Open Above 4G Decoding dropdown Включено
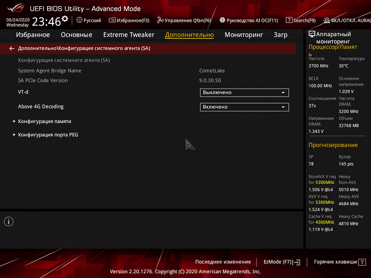Screen dimensions: 371x278 (x=244, y=107)
